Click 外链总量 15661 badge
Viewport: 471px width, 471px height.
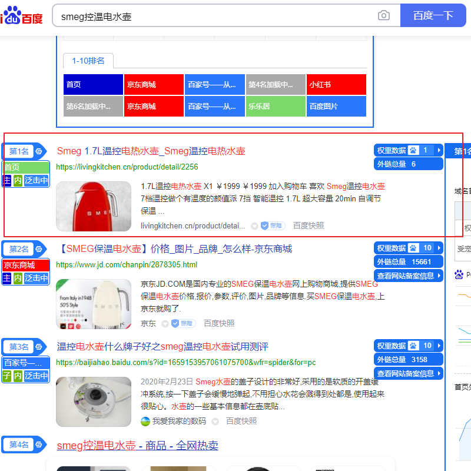[408, 261]
